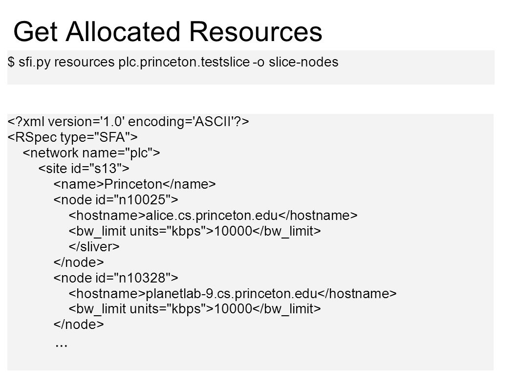Click the RSpec type="SFA" opening tag
This screenshot has height=391, width=521.
(x=72, y=137)
